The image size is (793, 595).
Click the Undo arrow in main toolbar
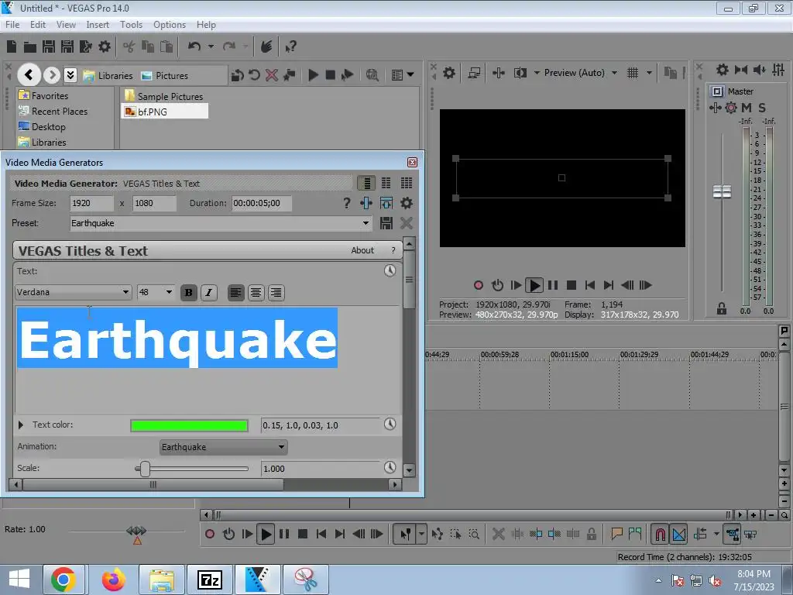[x=194, y=46]
